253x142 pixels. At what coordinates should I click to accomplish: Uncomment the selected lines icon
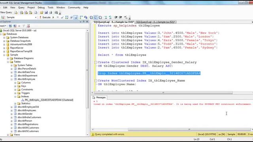[110, 17]
